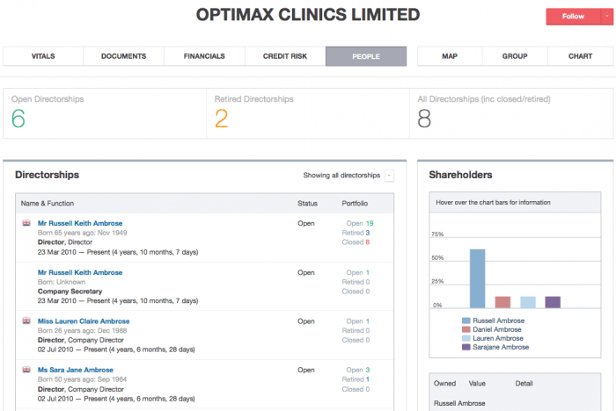Select the Credit Risk tab
The image size is (616, 411).
pos(285,56)
